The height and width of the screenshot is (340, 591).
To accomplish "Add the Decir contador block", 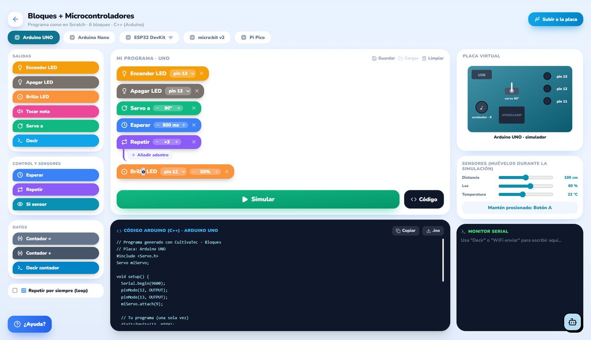I will tap(56, 268).
